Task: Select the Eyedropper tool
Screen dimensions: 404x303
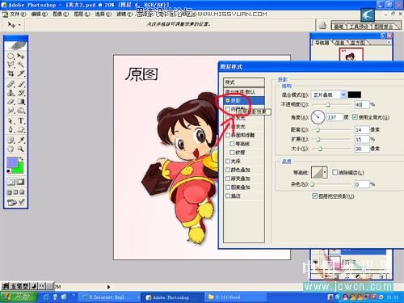Action: tap(21, 140)
